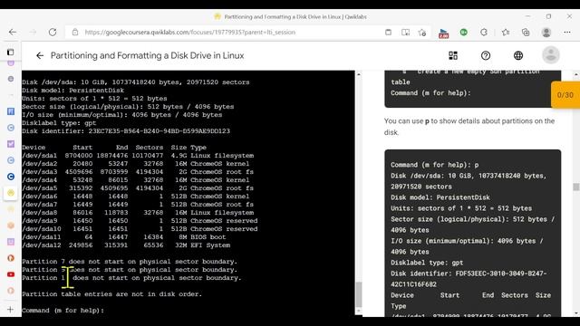Open the lab dashboard grid icon
The width and height of the screenshot is (580, 326).
point(453,55)
